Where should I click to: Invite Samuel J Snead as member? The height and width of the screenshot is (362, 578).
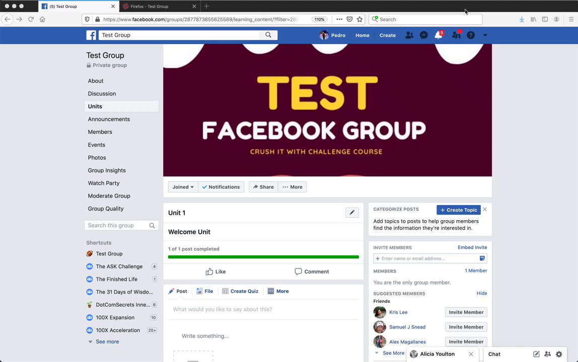466,327
